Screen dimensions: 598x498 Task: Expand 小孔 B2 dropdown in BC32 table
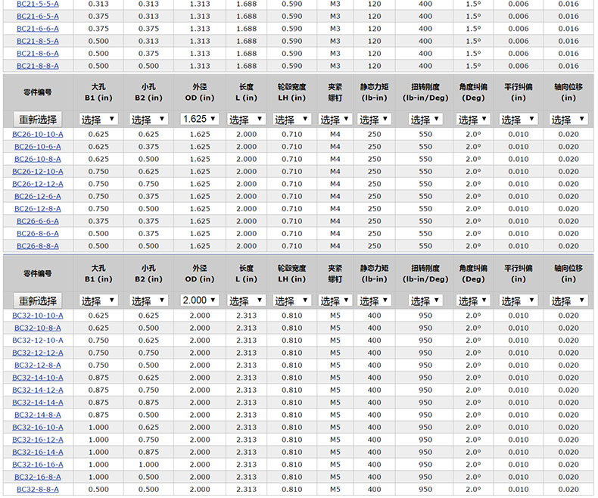(x=149, y=300)
